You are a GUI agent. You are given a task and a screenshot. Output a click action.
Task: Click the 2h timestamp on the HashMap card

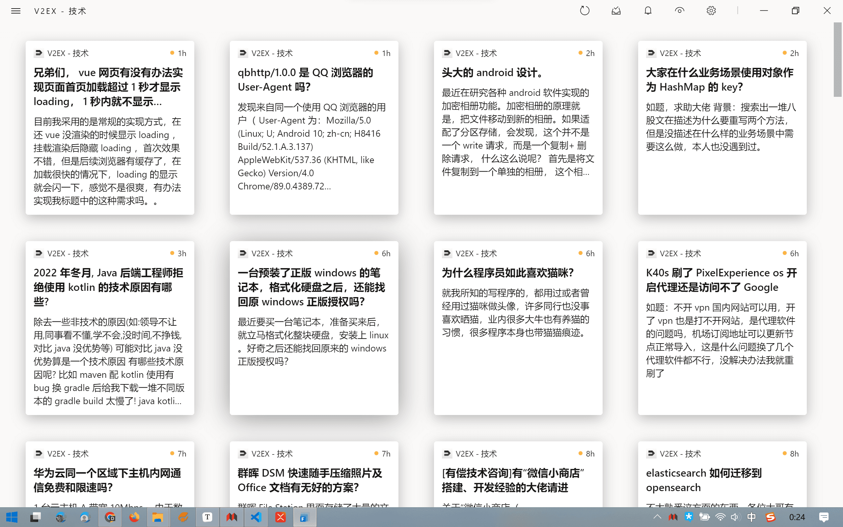point(794,53)
